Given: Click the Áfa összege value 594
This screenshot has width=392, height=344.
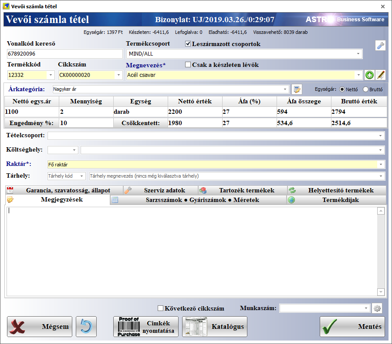Looking at the screenshot, I should tap(304, 112).
